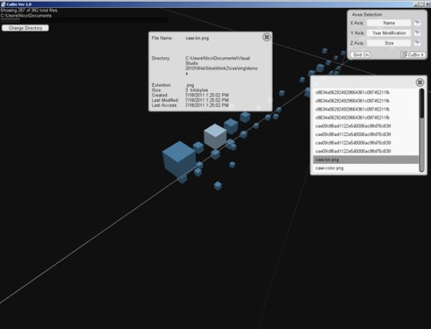Click the CuBix It button
The width and height of the screenshot is (431, 329).
tap(413, 55)
